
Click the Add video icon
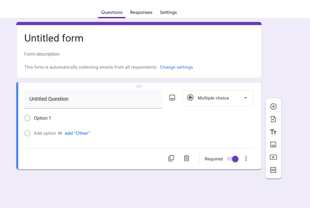point(273,157)
